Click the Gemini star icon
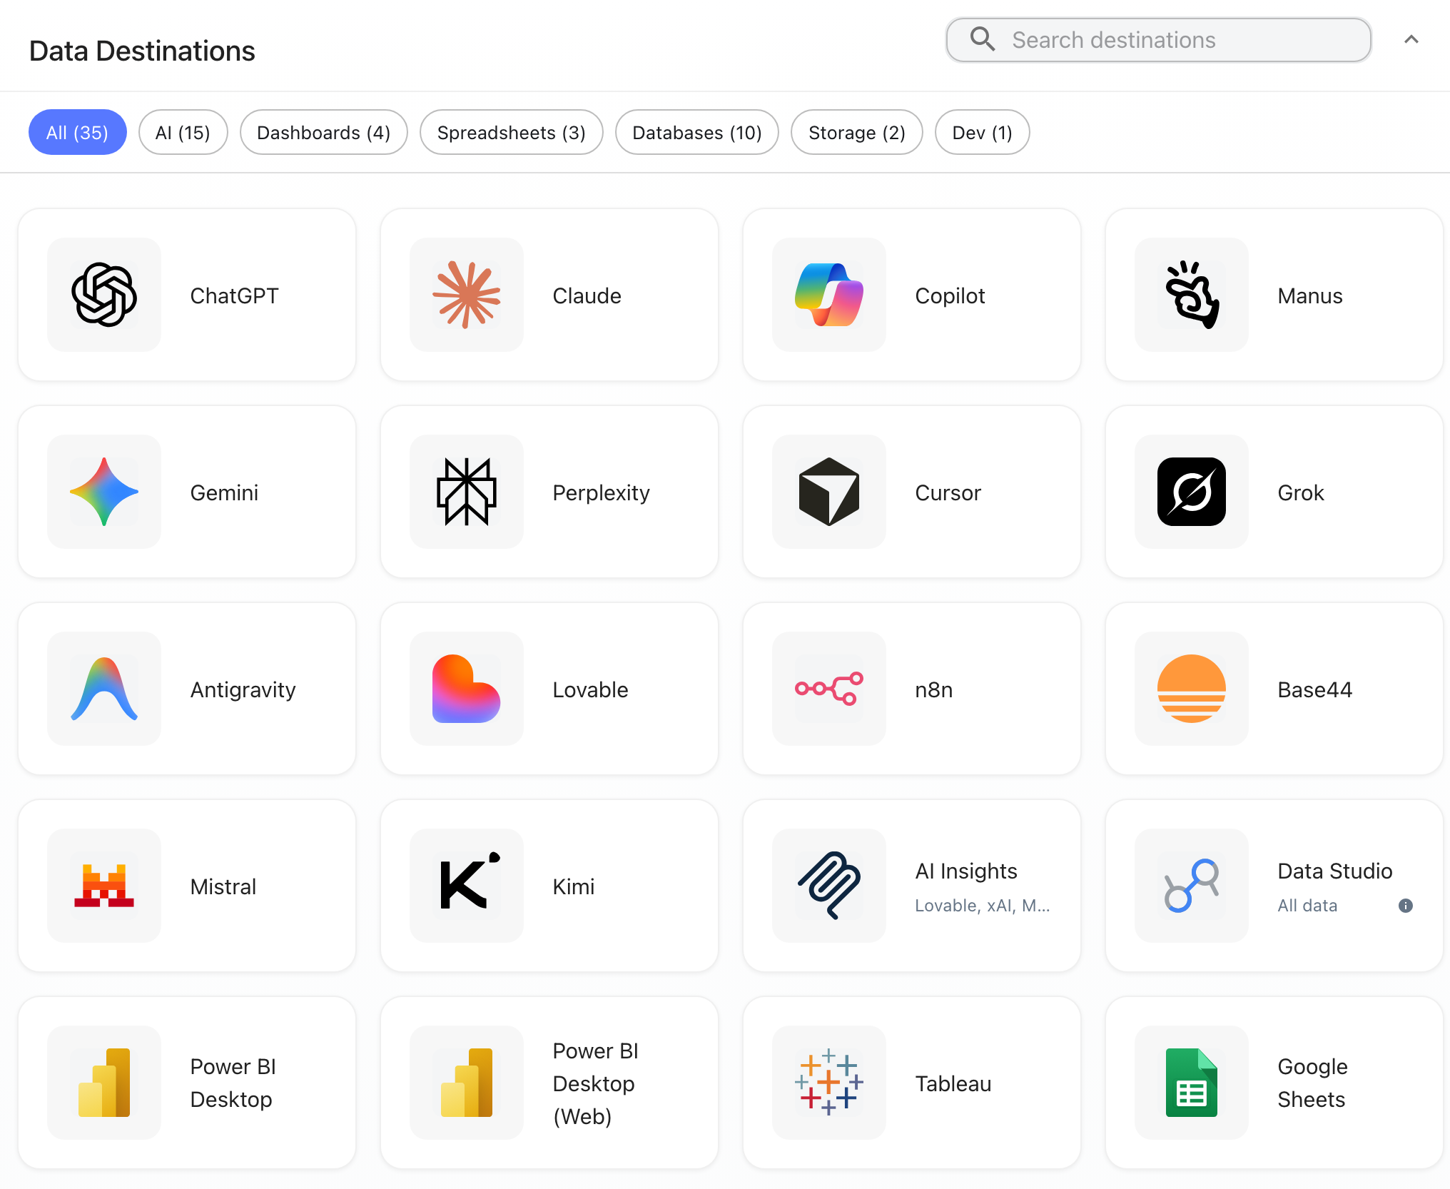Image resolution: width=1450 pixels, height=1189 pixels. coord(104,492)
